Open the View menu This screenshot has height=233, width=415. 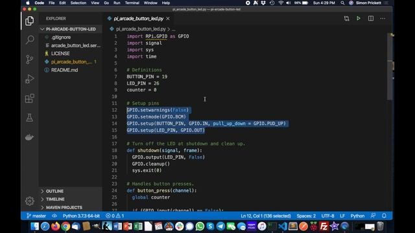tap(95, 3)
